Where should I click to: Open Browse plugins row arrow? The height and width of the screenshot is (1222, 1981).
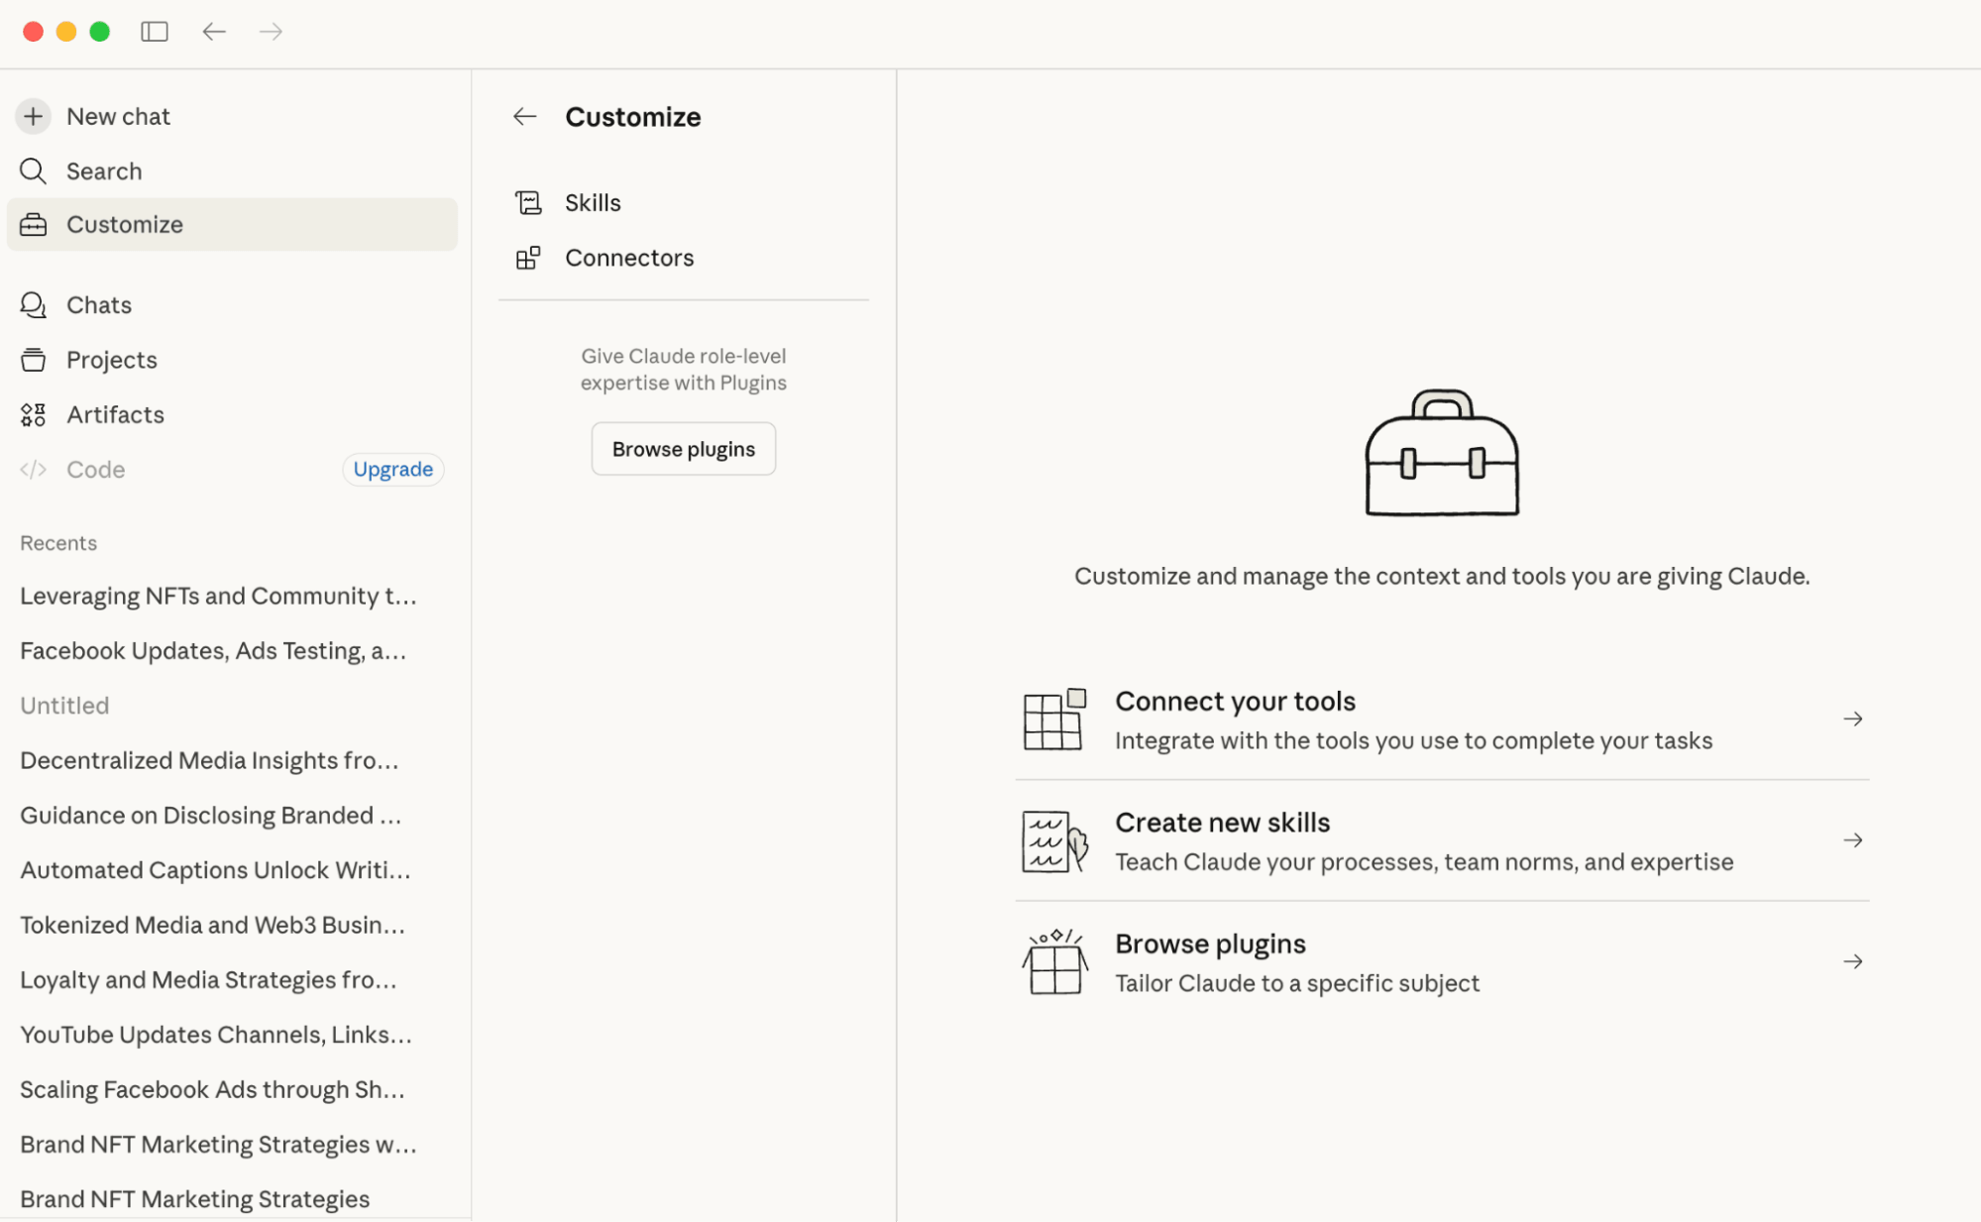tap(1852, 961)
